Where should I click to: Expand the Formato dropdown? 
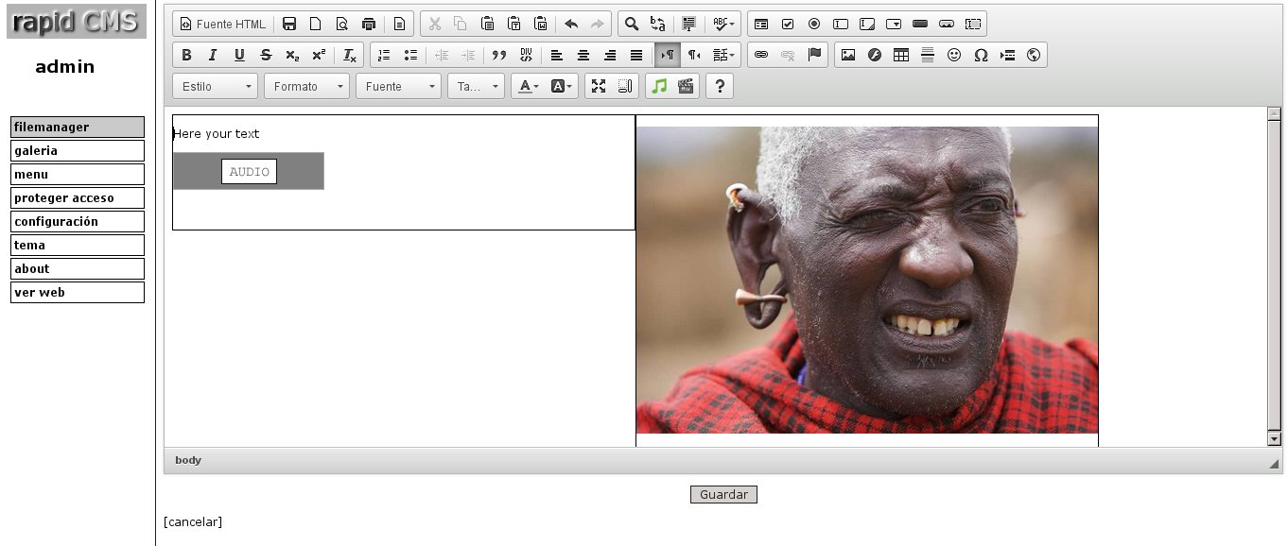306,86
